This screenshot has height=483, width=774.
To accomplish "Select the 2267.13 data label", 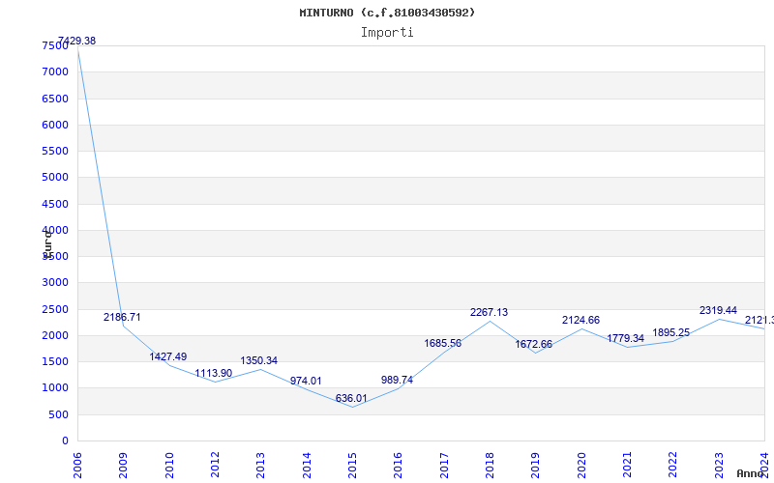I will [490, 312].
